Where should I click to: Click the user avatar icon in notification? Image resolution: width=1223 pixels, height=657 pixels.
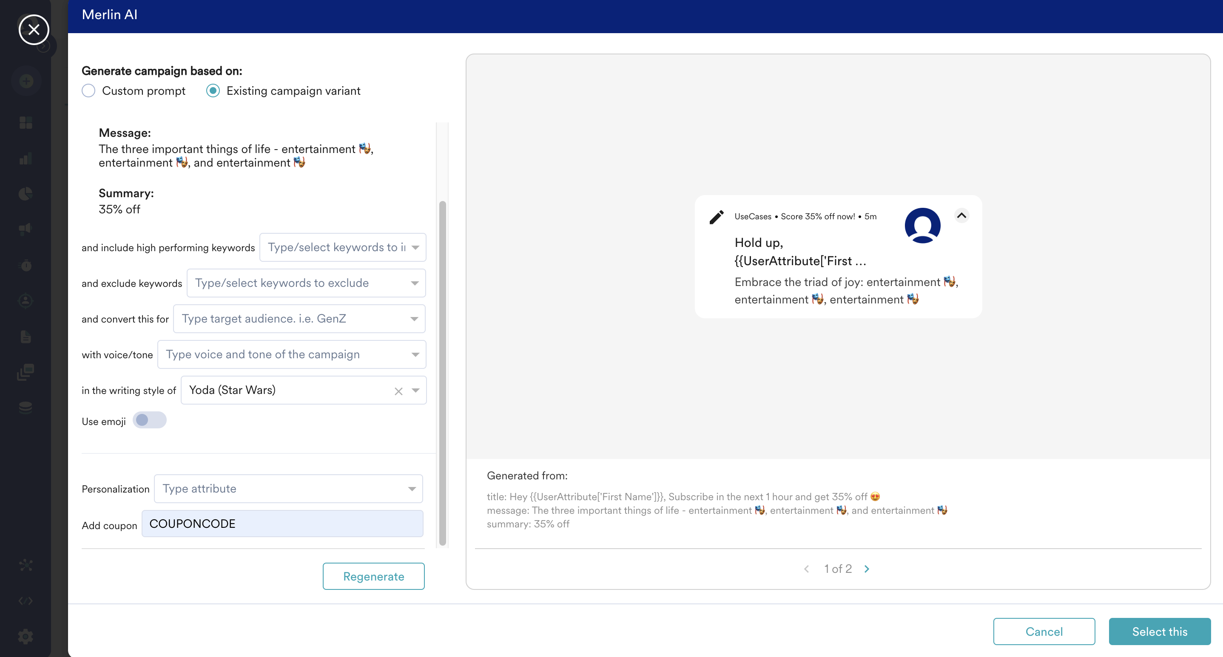pos(922,225)
